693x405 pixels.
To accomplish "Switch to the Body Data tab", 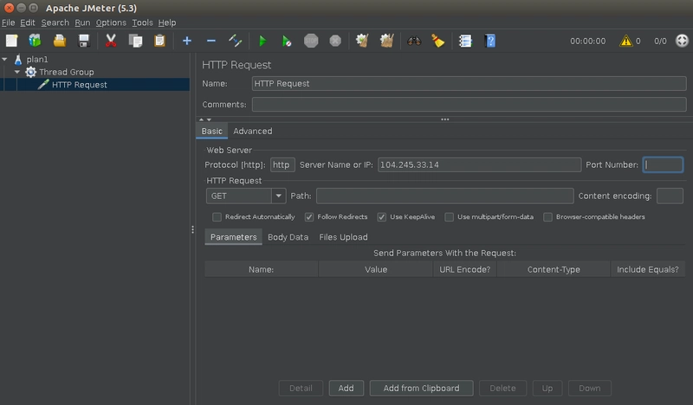I will coord(288,237).
